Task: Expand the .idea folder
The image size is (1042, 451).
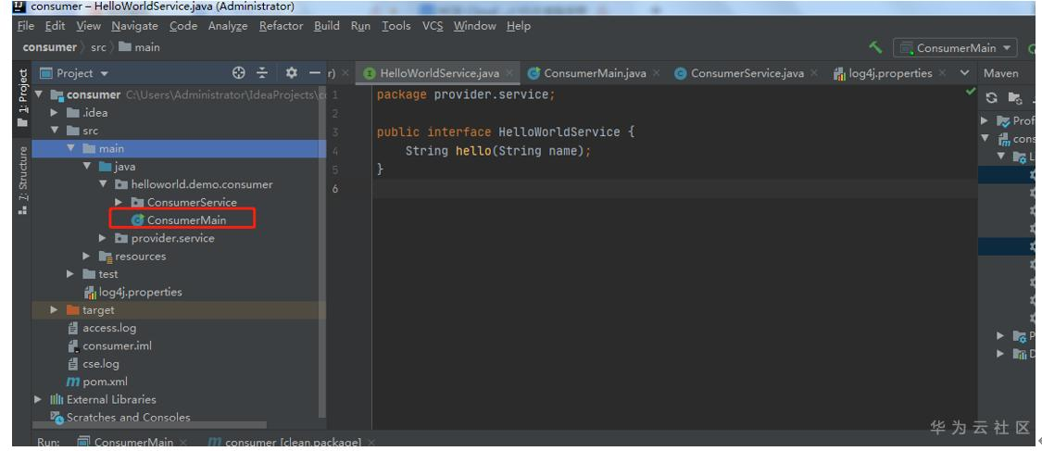Action: coord(56,112)
